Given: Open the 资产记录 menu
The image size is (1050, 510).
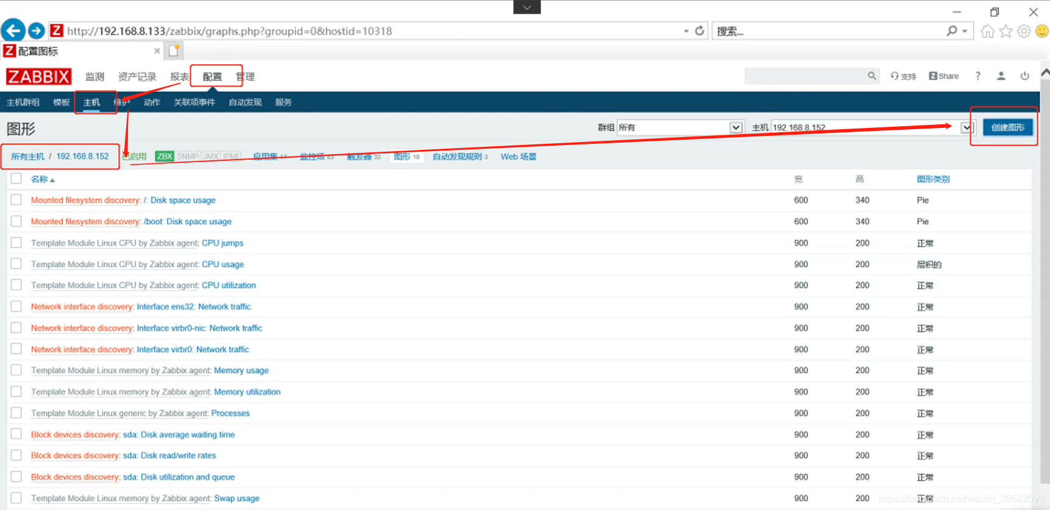Looking at the screenshot, I should coord(137,77).
